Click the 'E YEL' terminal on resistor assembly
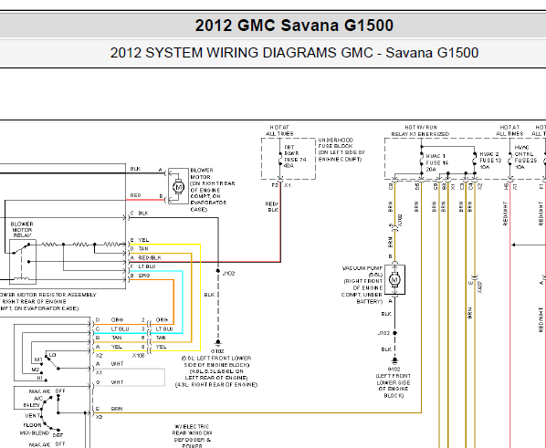The height and width of the screenshot is (448, 546). [140, 240]
